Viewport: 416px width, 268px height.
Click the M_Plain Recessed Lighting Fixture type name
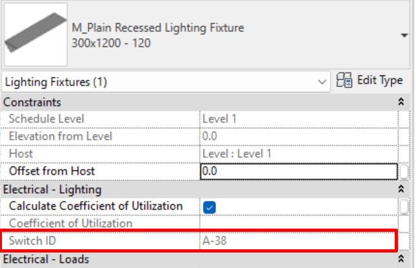pyautogui.click(x=158, y=28)
